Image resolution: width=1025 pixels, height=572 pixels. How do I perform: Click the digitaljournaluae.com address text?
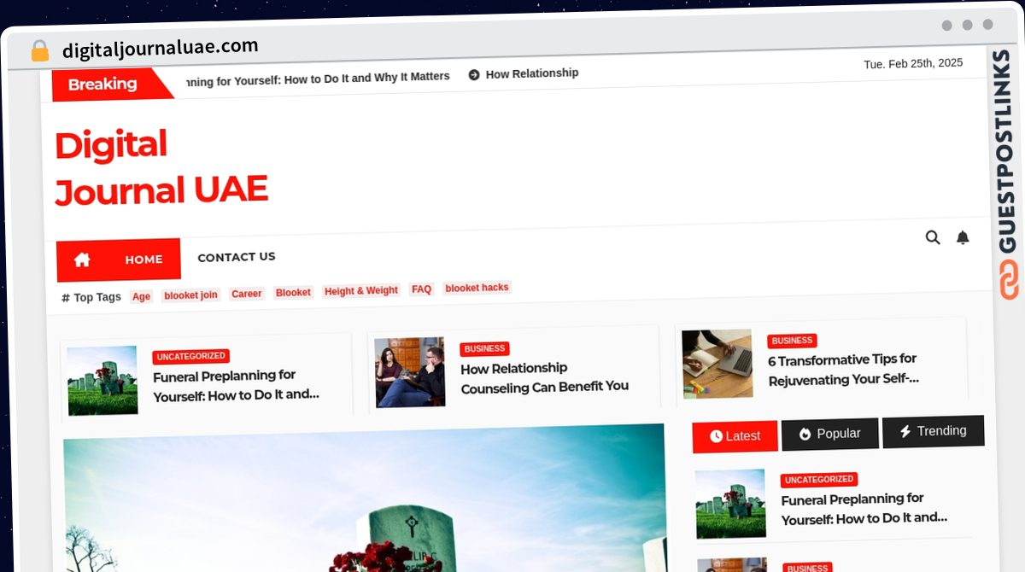click(x=160, y=48)
